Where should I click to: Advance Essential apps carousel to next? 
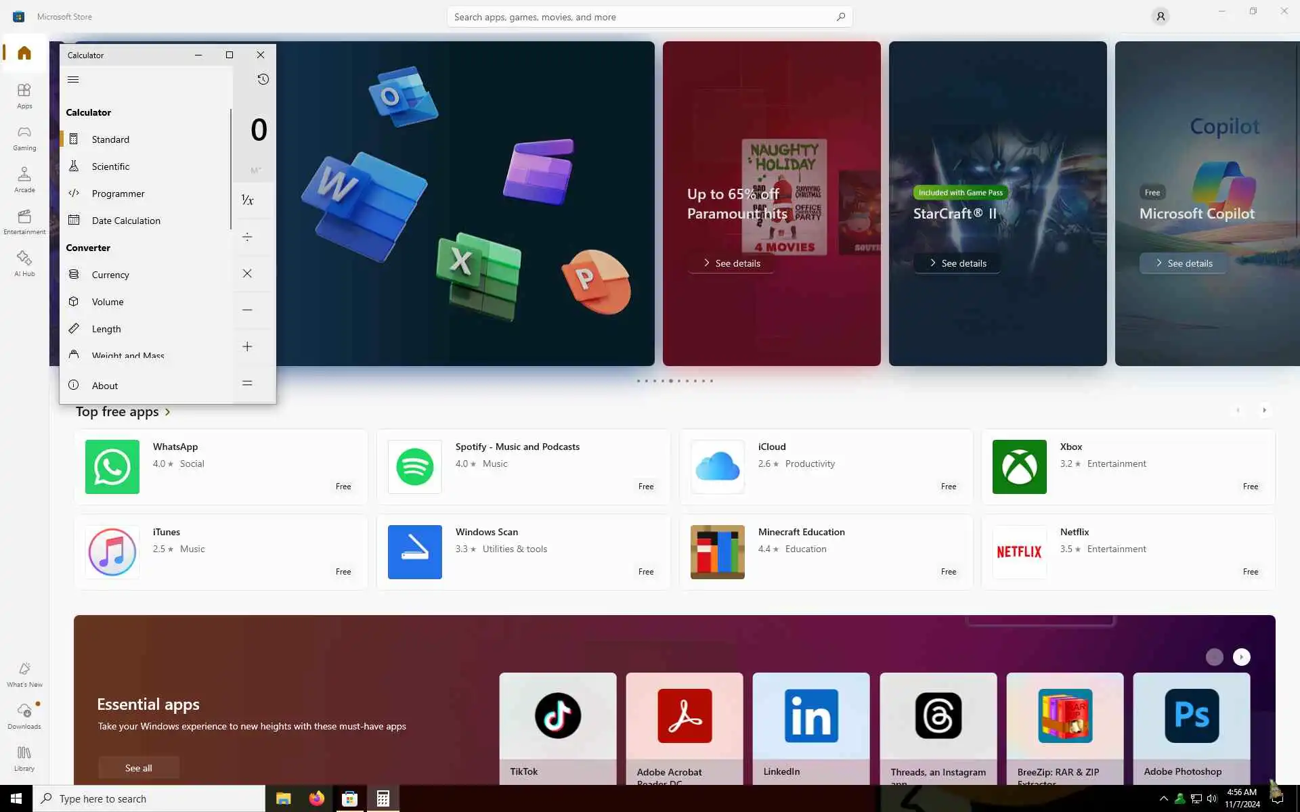[1241, 657]
